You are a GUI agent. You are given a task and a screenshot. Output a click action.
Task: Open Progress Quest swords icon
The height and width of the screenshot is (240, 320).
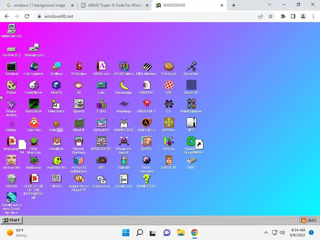(x=124, y=145)
